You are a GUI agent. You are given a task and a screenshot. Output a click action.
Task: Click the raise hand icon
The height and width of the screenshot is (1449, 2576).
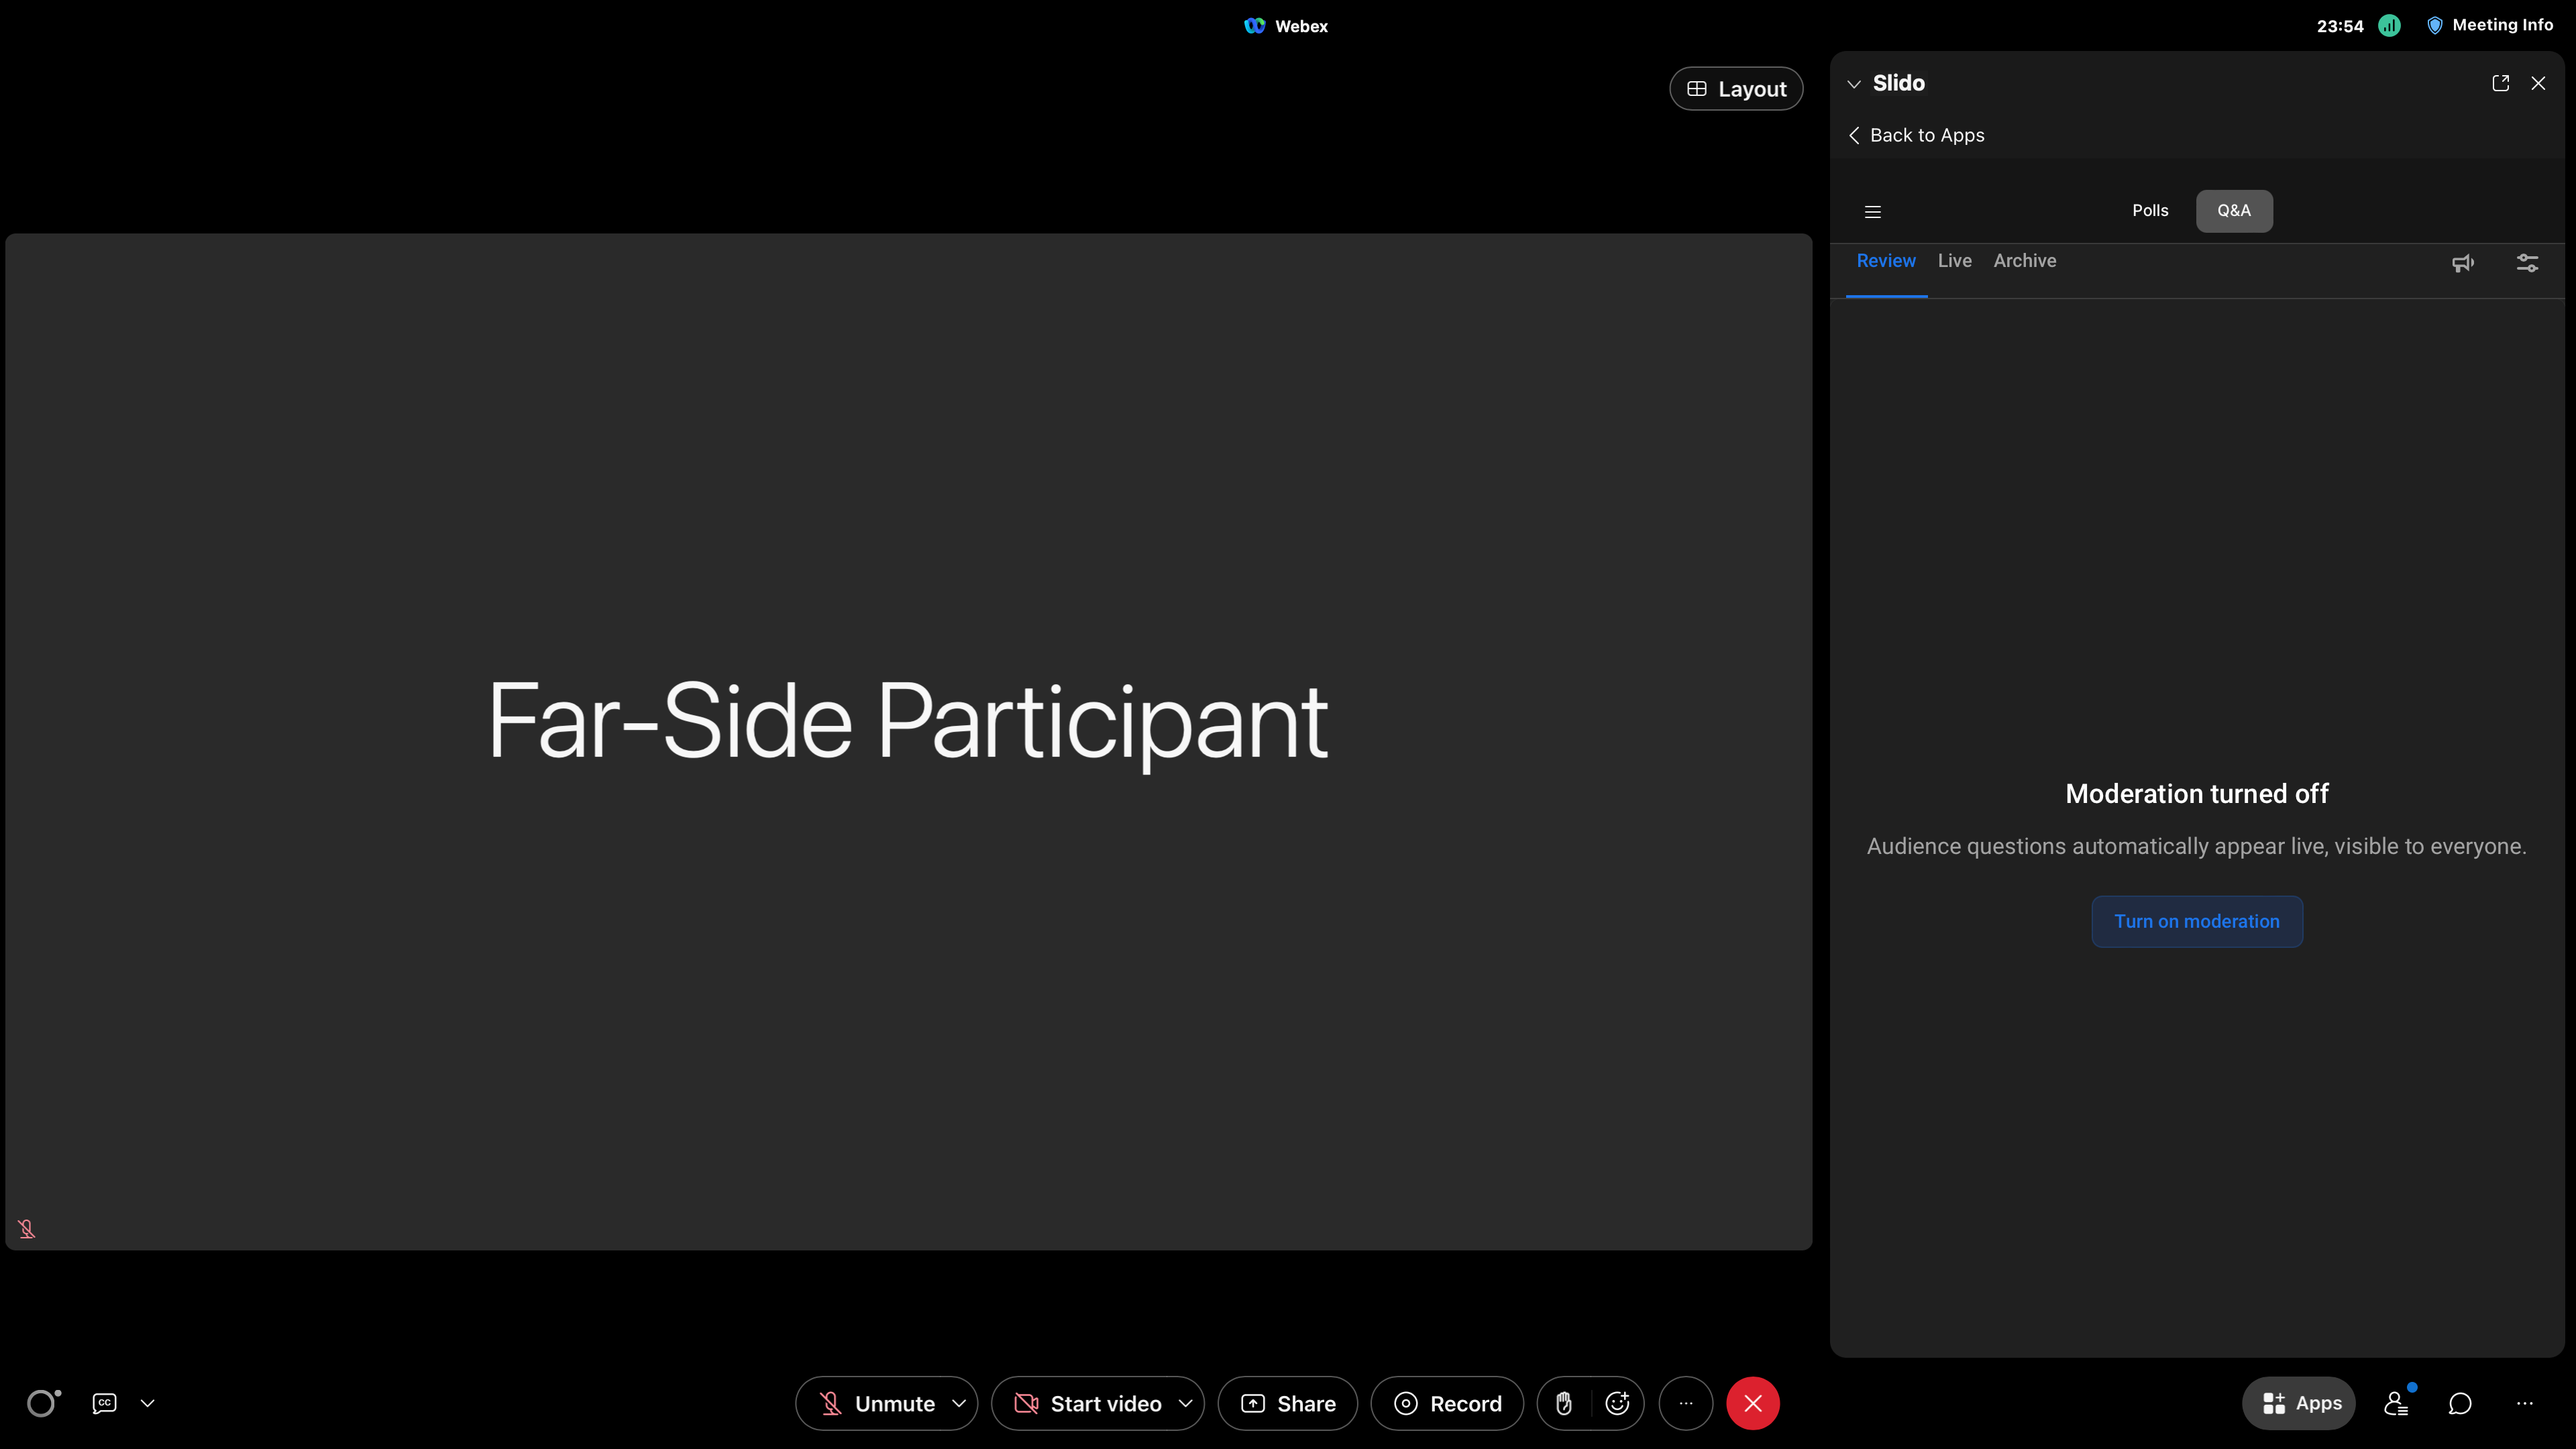click(x=1564, y=1403)
